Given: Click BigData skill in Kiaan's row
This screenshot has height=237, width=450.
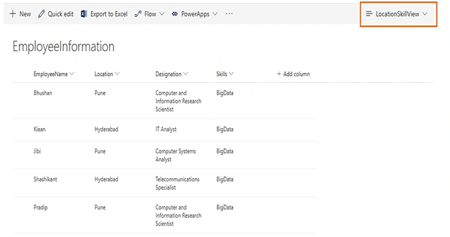Looking at the screenshot, I should pos(225,130).
